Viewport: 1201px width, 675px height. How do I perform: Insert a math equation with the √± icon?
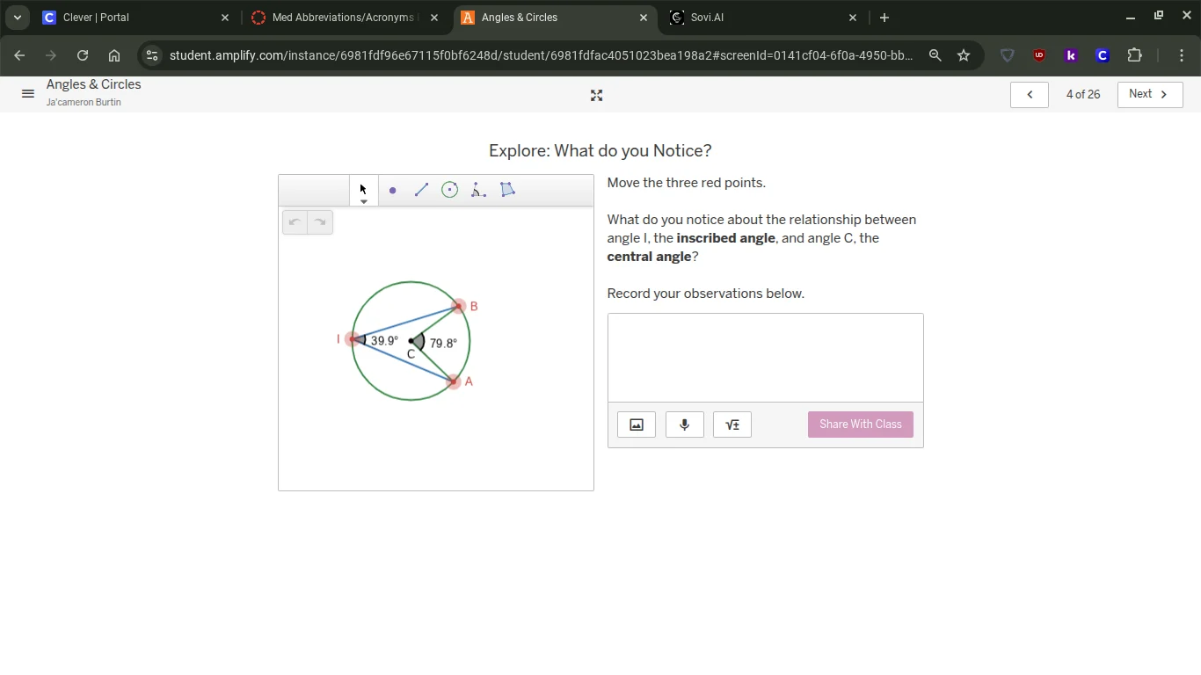(732, 424)
